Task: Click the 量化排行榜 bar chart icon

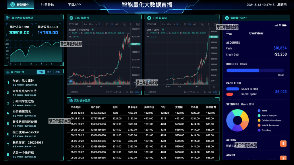Action: click(8, 72)
